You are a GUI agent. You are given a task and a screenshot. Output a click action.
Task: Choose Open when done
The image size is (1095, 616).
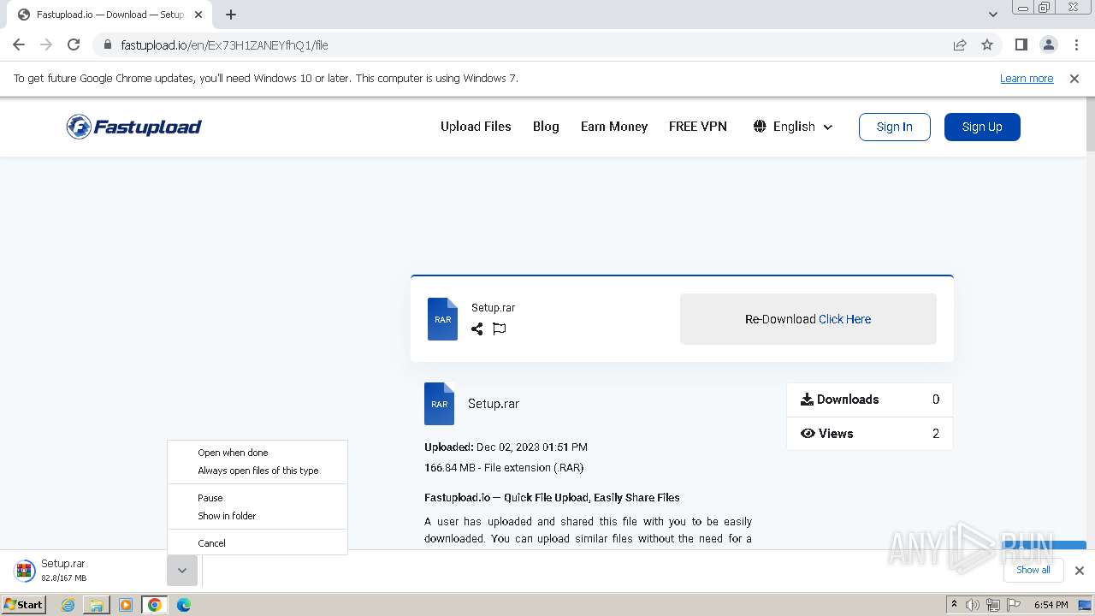[257, 453]
